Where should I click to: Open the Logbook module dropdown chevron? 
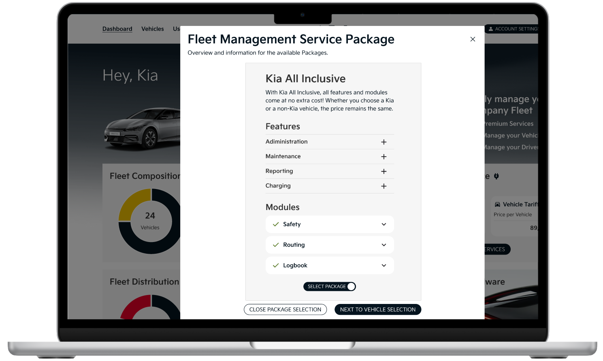384,265
